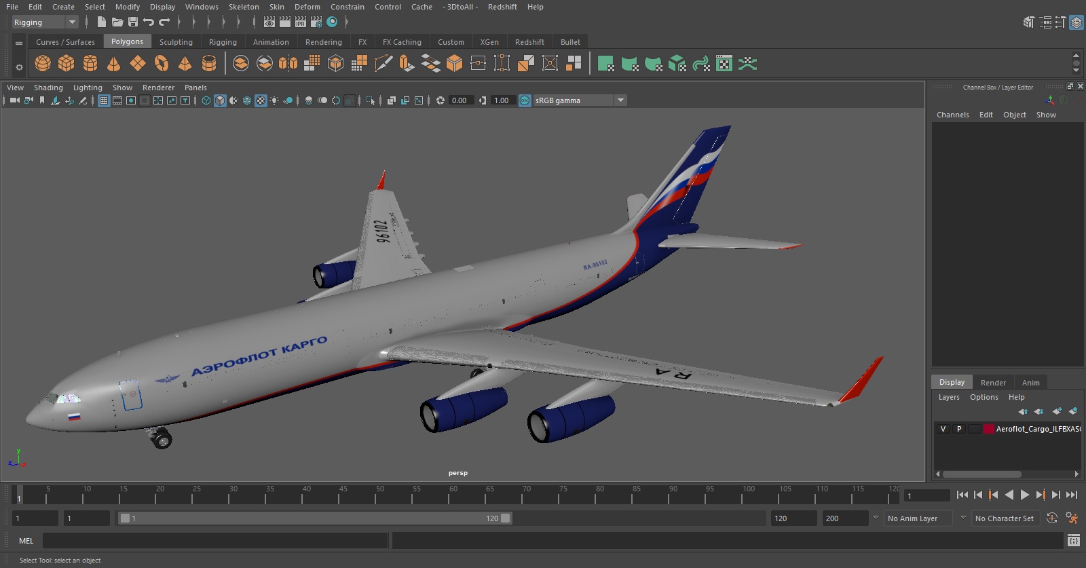Toggle textured display checker icon
The width and height of the screenshot is (1086, 568).
tap(261, 100)
